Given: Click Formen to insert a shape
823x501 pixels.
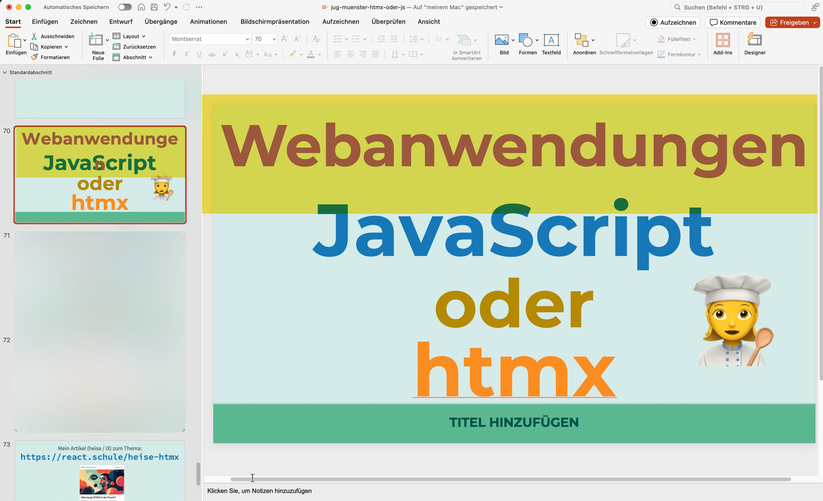Looking at the screenshot, I should (x=528, y=44).
